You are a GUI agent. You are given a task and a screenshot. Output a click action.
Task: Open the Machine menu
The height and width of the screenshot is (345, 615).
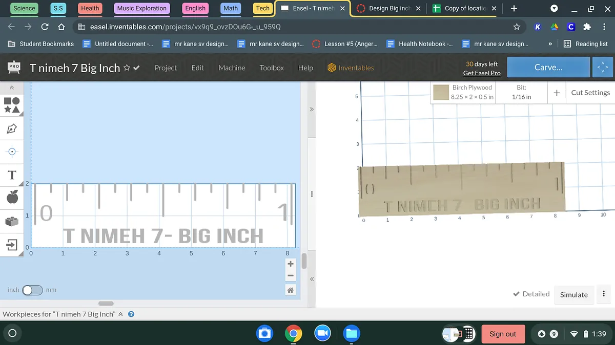pos(232,68)
